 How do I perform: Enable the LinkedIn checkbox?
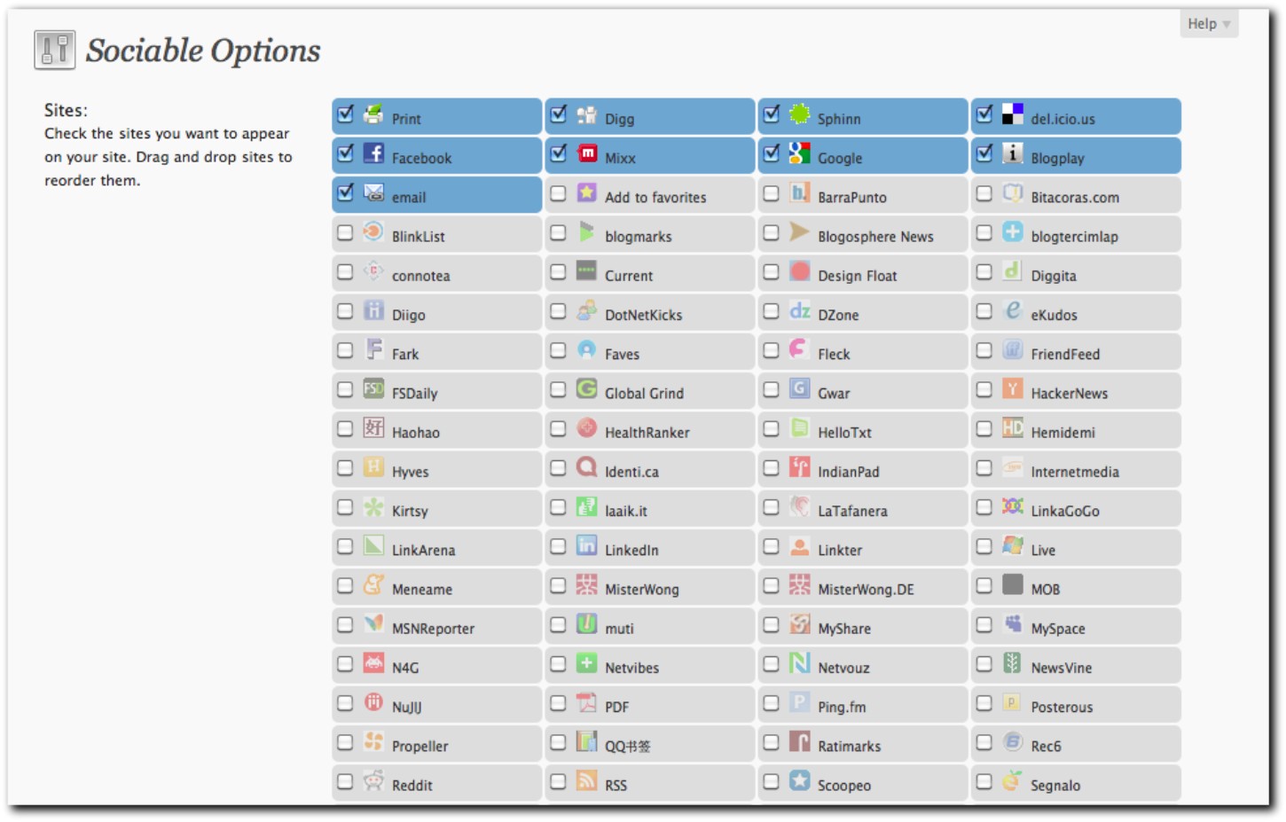point(558,546)
